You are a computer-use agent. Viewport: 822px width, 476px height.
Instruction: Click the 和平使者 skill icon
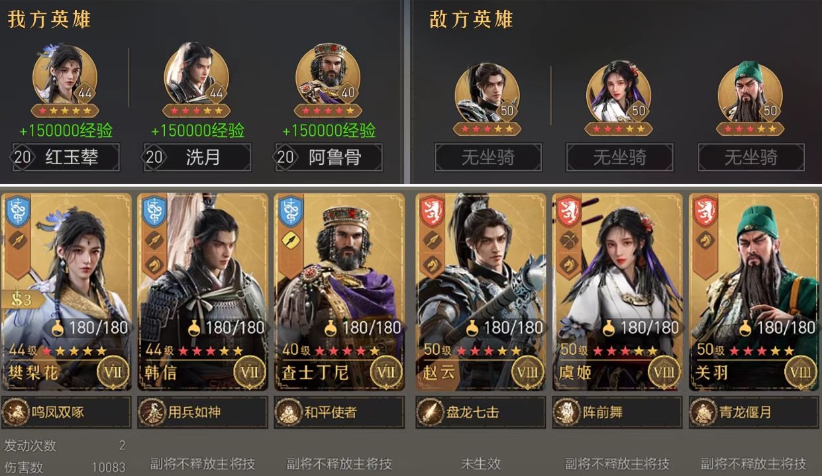[289, 412]
